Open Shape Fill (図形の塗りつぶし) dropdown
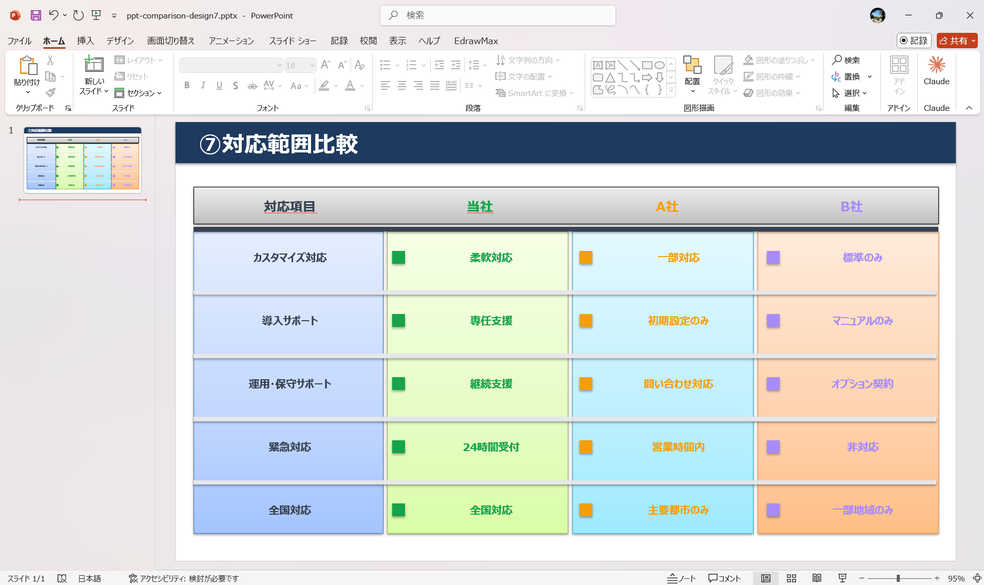This screenshot has width=984, height=585. [779, 60]
